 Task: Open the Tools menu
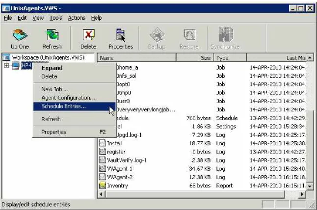pyautogui.click(x=56, y=18)
